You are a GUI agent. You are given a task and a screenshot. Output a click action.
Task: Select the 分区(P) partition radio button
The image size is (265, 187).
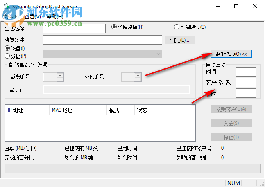point(16,56)
